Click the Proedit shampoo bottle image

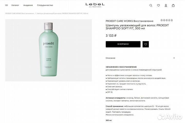click(49, 50)
